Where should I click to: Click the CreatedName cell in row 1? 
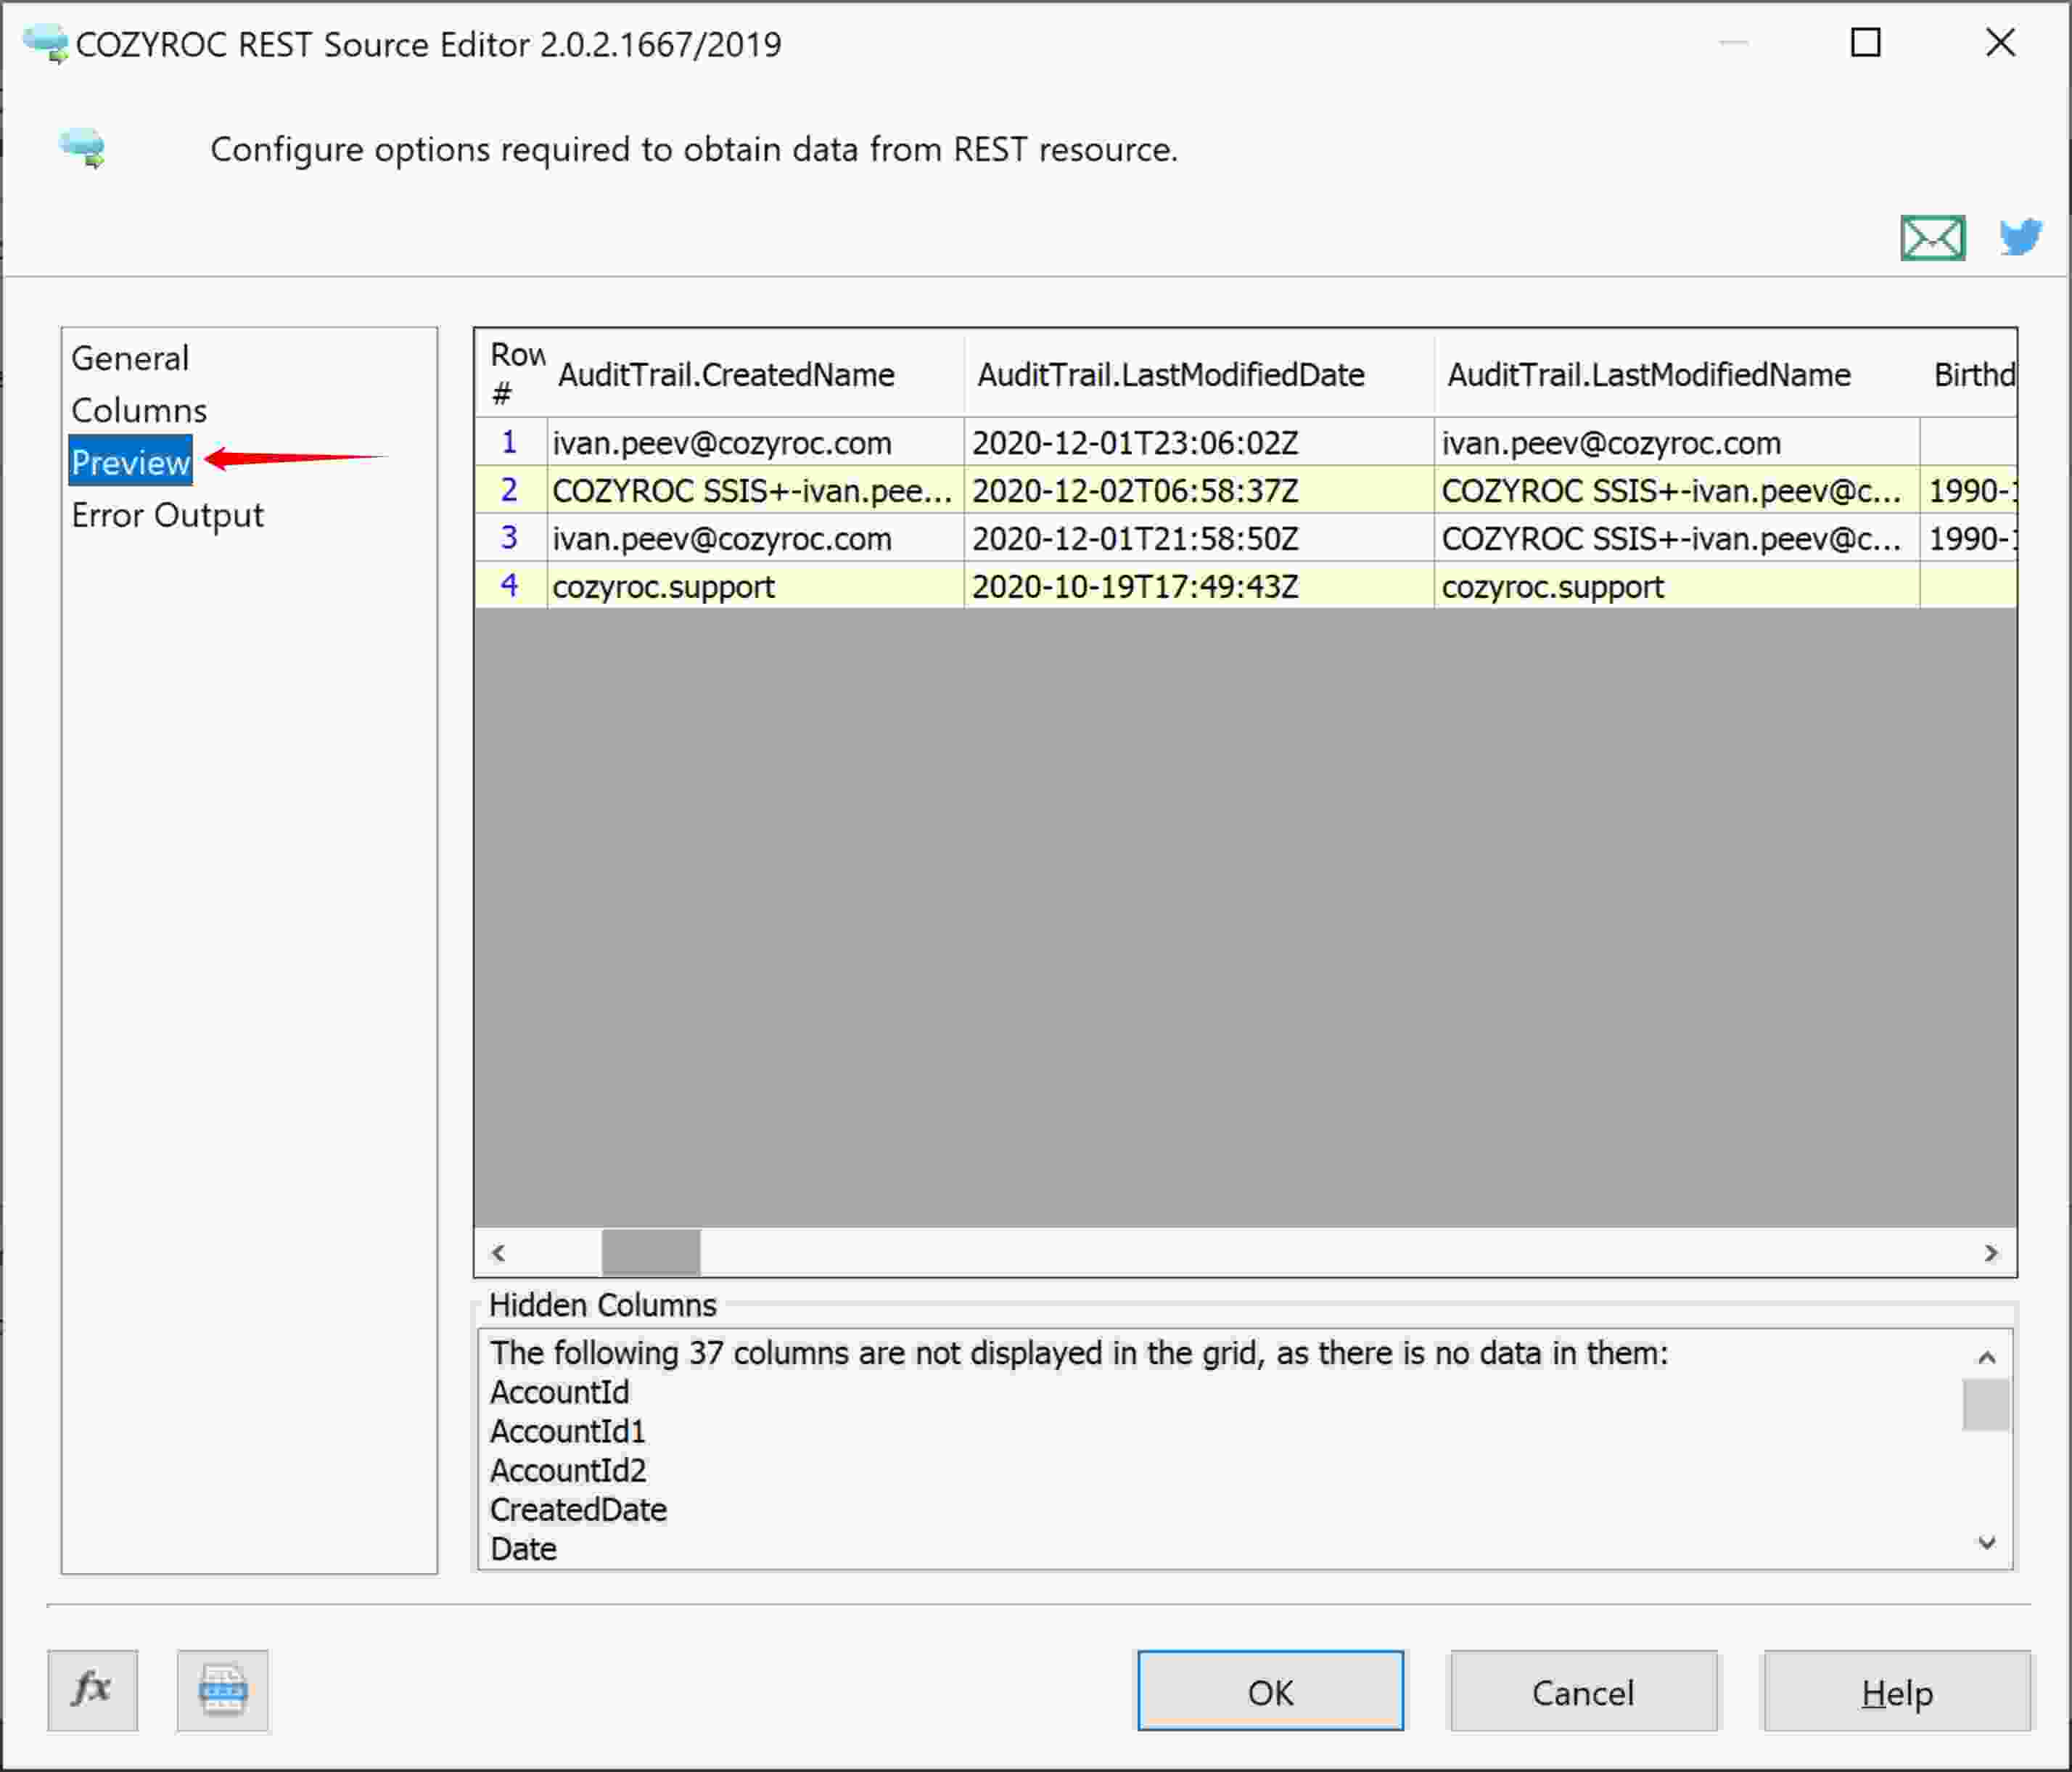click(x=756, y=442)
